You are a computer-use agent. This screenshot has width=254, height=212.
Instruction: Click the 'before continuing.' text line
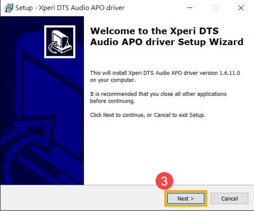pos(112,101)
